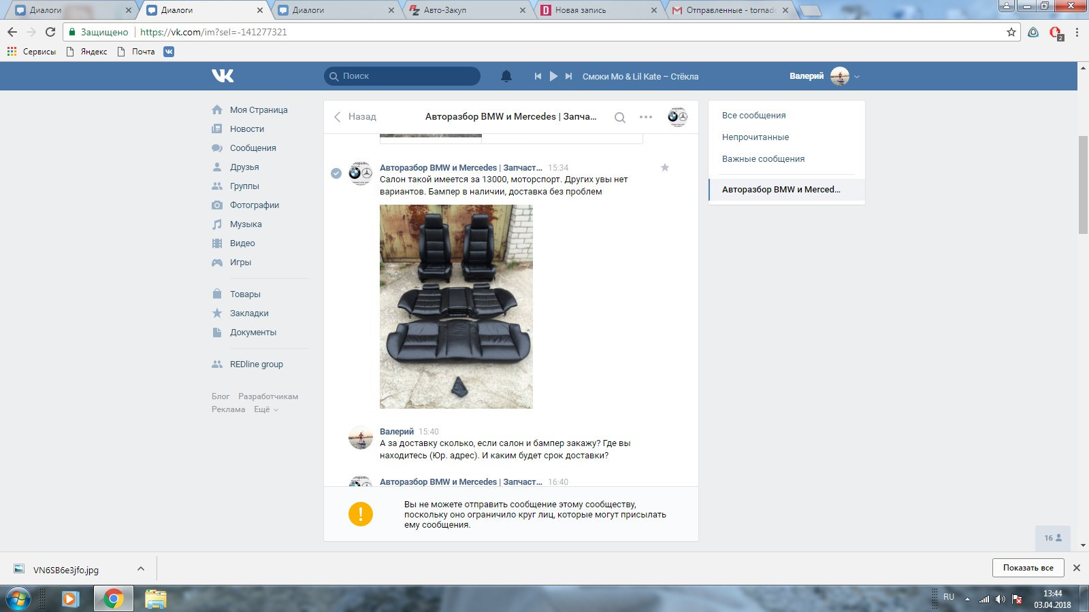The image size is (1089, 612).
Task: Click the Показать все downloads button
Action: point(1028,568)
